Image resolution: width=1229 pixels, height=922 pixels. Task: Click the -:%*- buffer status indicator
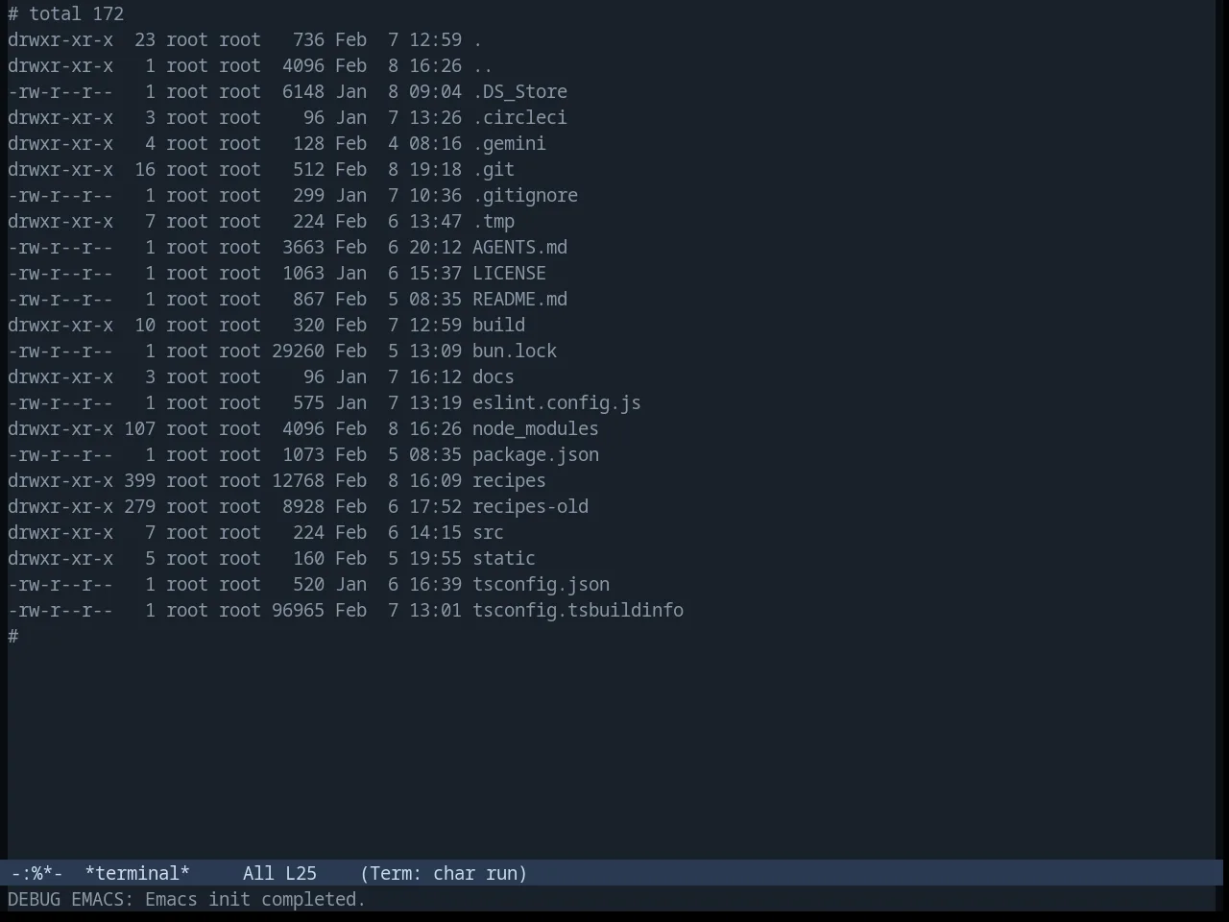36,873
